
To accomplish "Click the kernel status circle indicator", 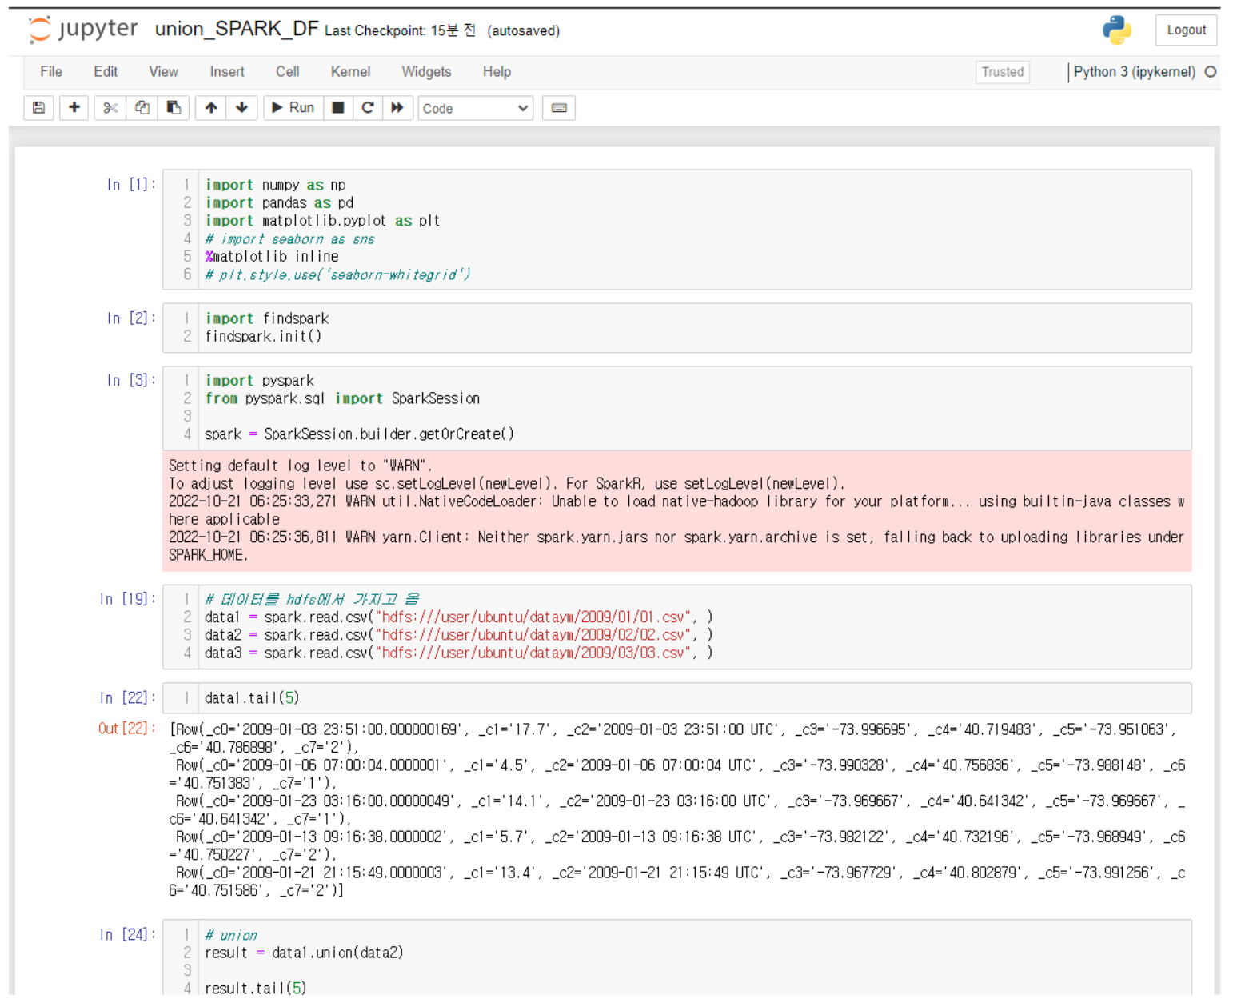I will click(x=1211, y=71).
